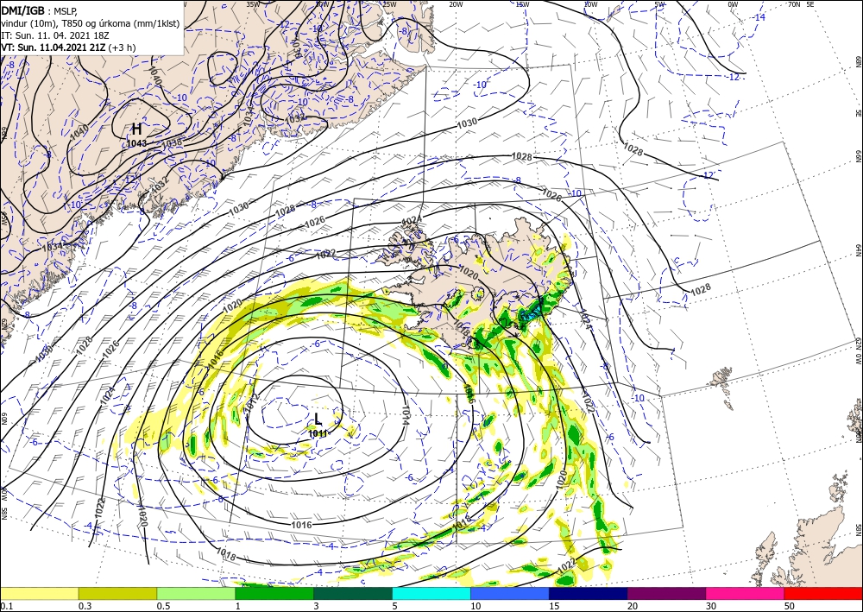This screenshot has height=612, width=863.
Task: Select the pink 30–50 legend color band
Action: click(746, 593)
